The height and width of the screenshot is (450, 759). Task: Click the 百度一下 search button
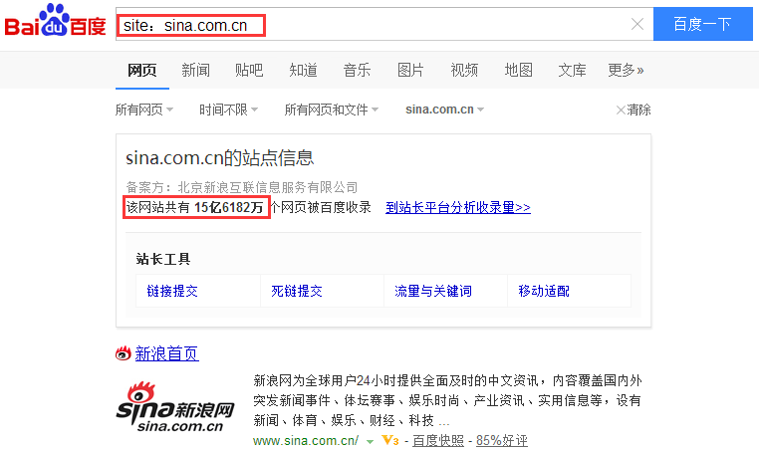[x=703, y=24]
